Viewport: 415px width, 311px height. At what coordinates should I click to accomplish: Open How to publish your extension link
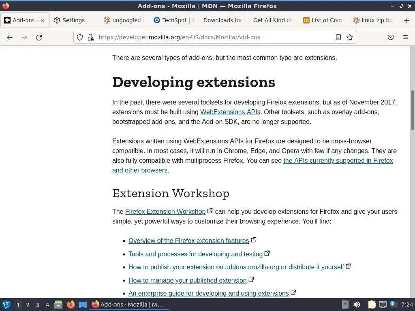click(236, 267)
